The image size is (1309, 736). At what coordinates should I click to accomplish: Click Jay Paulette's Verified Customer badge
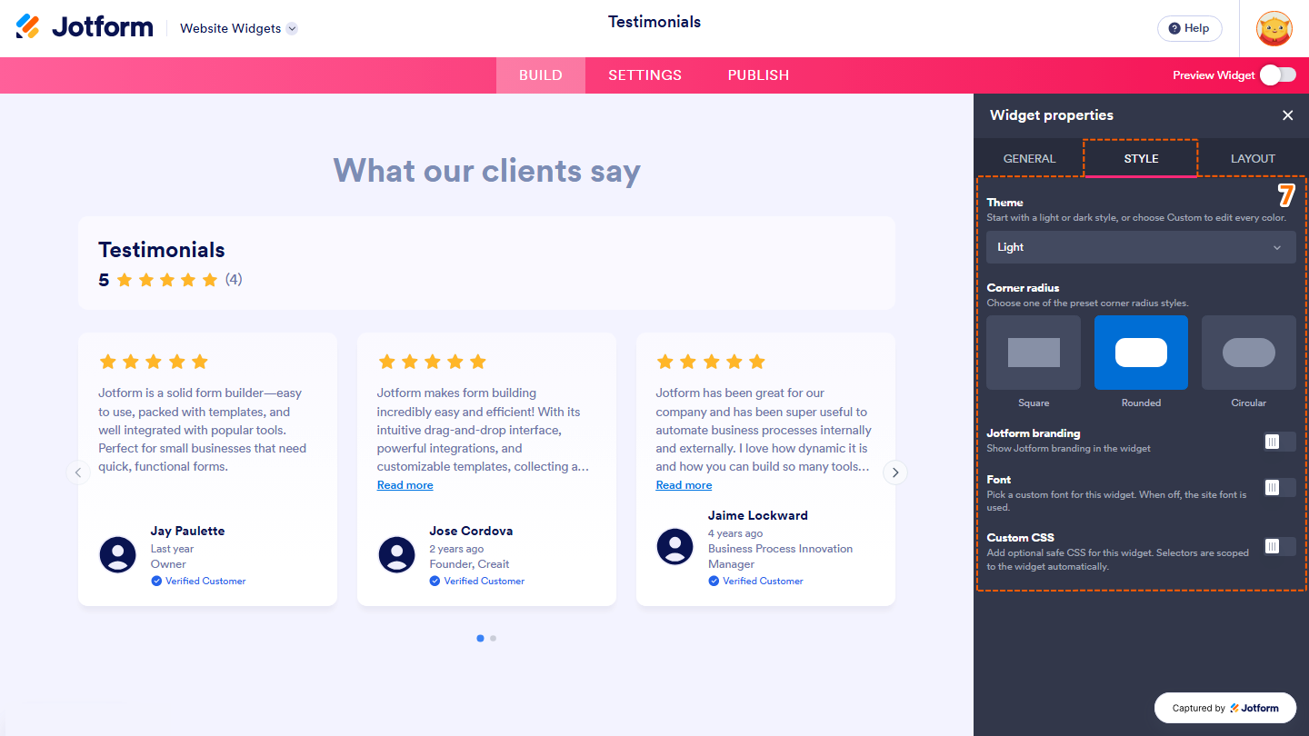(198, 581)
